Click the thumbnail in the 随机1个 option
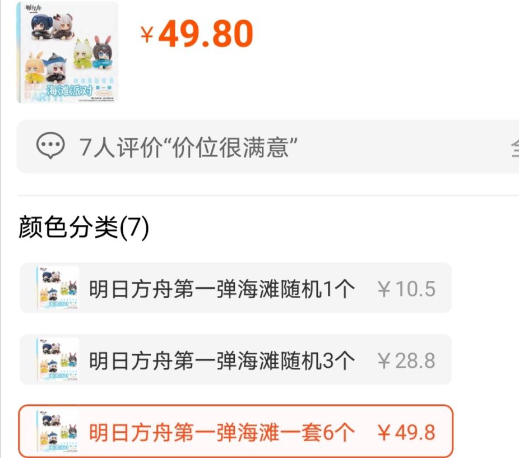The image size is (519, 458). [58, 288]
